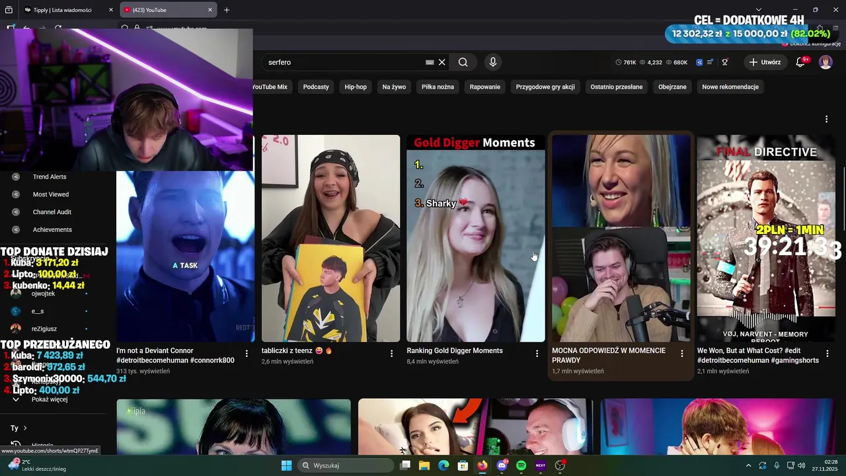Open Most Viewed in the sidebar

[x=51, y=194]
